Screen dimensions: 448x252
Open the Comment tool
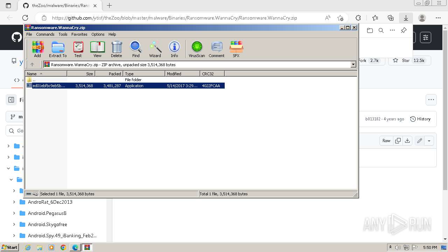(x=217, y=49)
